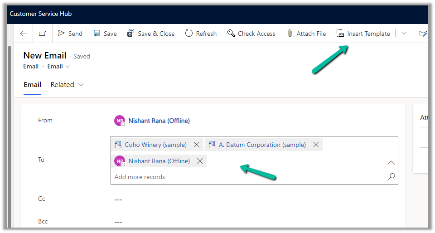
Task: Go back using the left arrow icon
Action: [23, 34]
